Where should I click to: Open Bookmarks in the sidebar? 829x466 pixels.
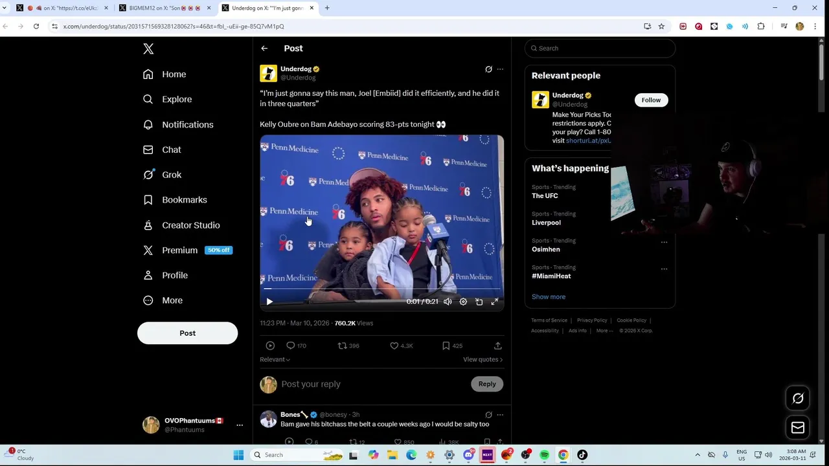(175, 200)
